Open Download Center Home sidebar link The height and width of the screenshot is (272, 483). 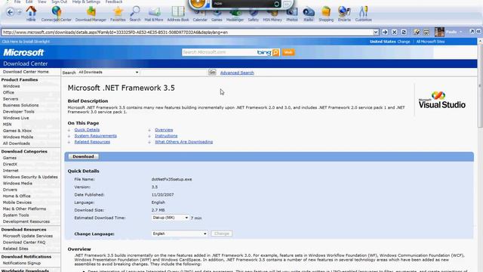click(x=26, y=72)
